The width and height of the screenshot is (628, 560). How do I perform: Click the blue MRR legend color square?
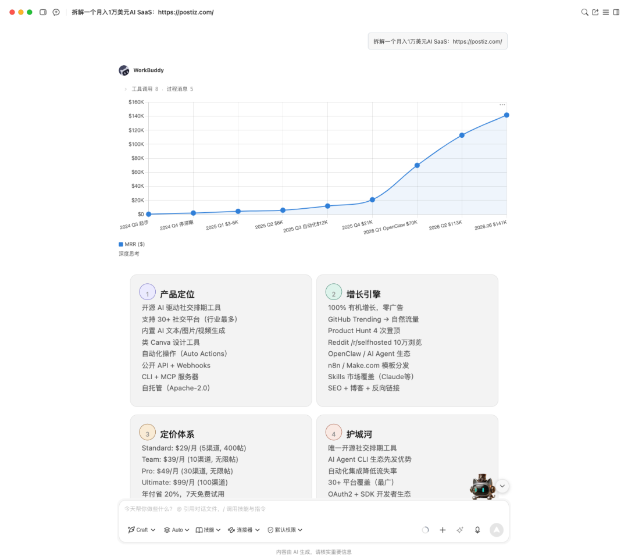121,244
